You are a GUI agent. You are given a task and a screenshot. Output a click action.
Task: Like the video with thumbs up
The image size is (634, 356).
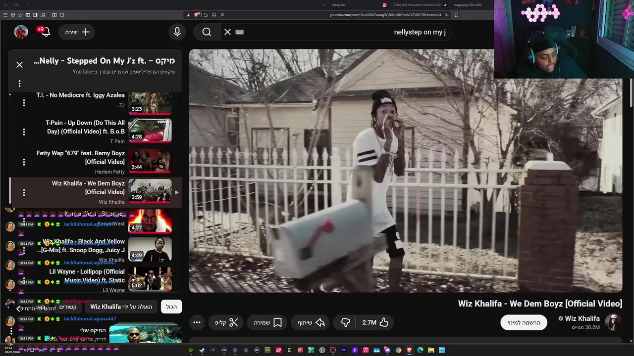[x=375, y=322]
